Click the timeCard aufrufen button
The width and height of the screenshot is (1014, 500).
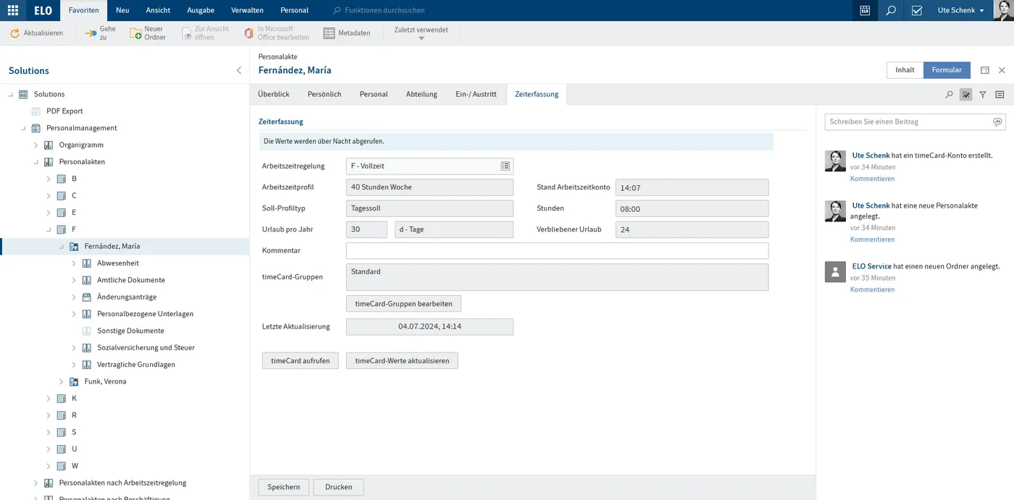point(300,360)
